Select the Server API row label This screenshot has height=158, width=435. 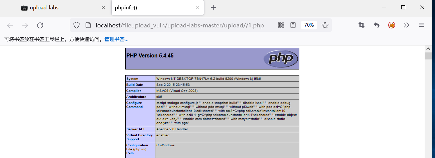pyautogui.click(x=135, y=129)
